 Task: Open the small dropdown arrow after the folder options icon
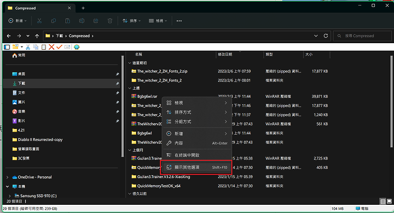point(22,47)
